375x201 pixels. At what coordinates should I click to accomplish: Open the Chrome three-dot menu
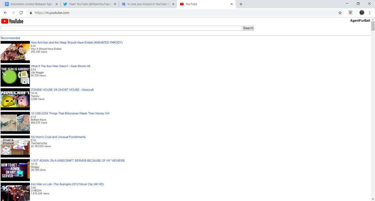point(370,13)
